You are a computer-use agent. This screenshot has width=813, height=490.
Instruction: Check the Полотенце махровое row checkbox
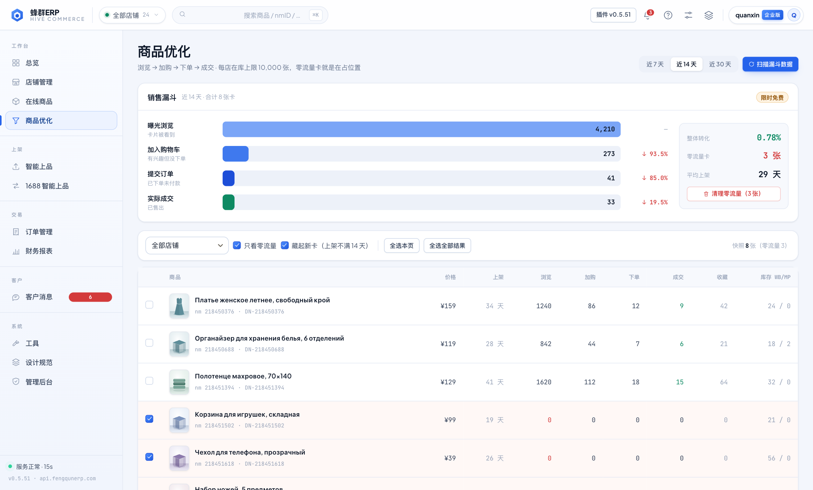click(149, 381)
